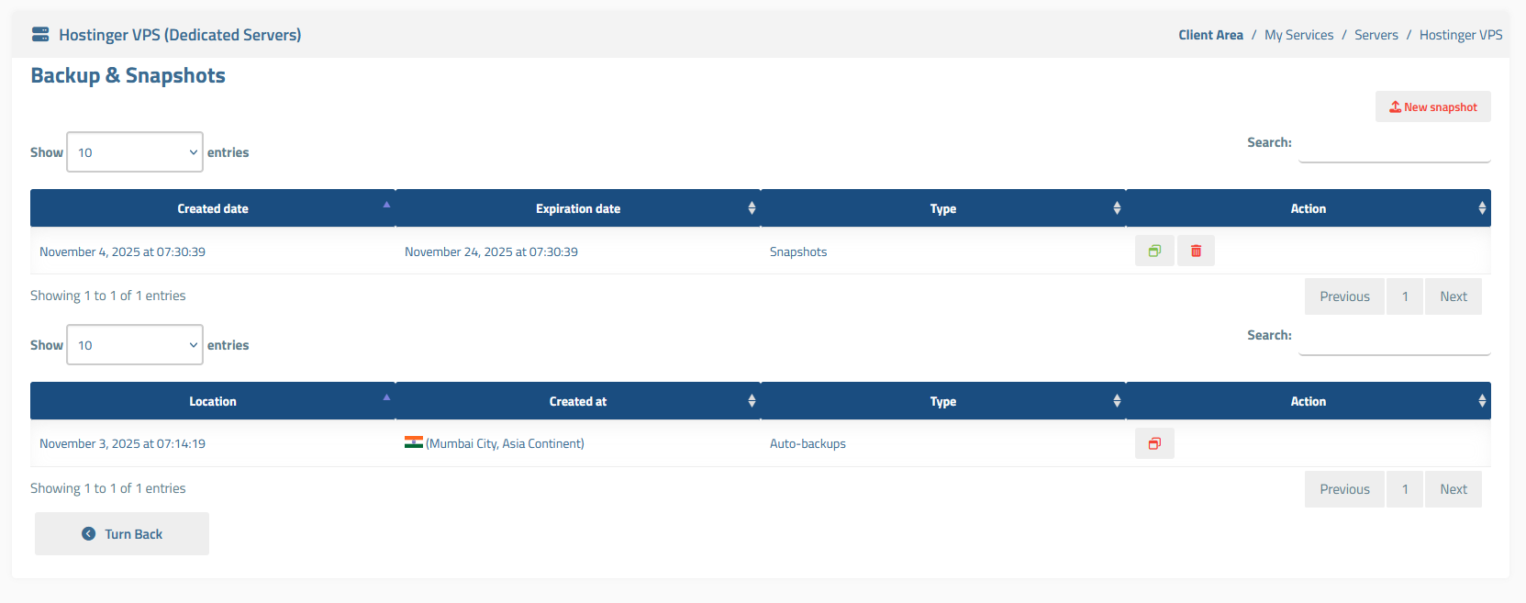1526x603 pixels.
Task: Sort backups by Created at column
Action: (x=578, y=401)
